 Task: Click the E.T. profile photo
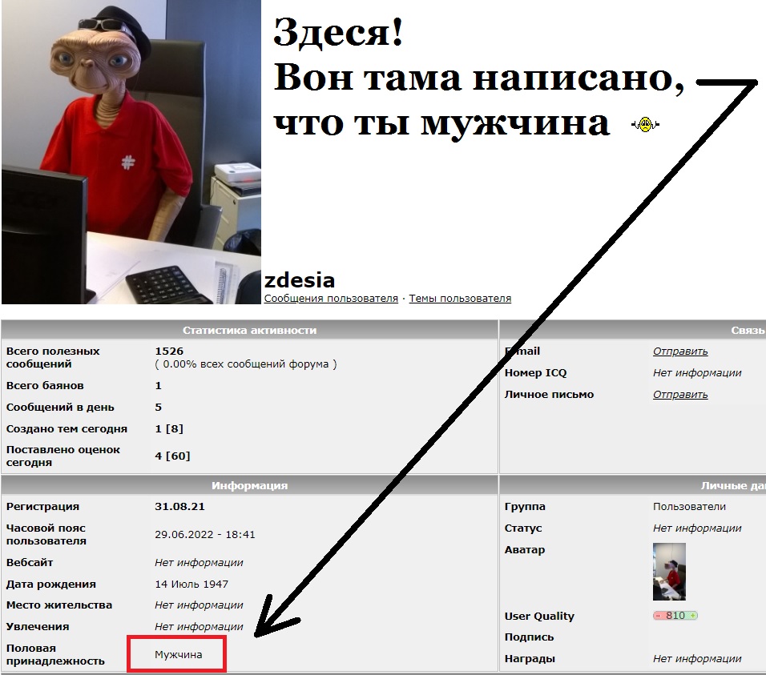[131, 152]
